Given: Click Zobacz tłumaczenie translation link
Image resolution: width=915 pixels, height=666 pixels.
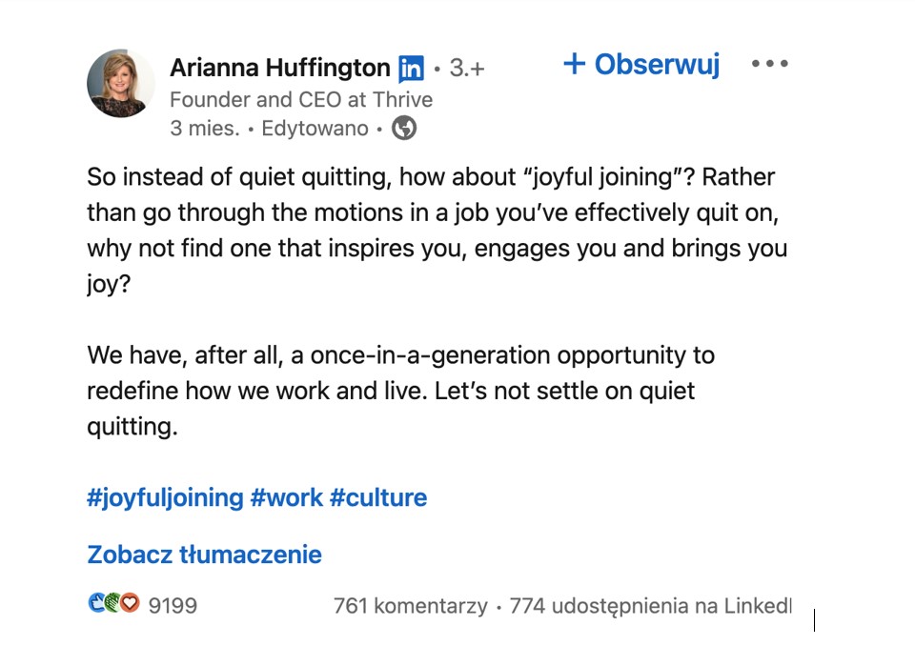Looking at the screenshot, I should tap(204, 555).
